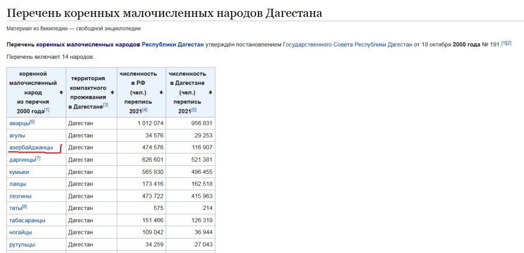The image size is (524, 253).
Task: Open footnote [3] in территория header
Action: click(105, 105)
